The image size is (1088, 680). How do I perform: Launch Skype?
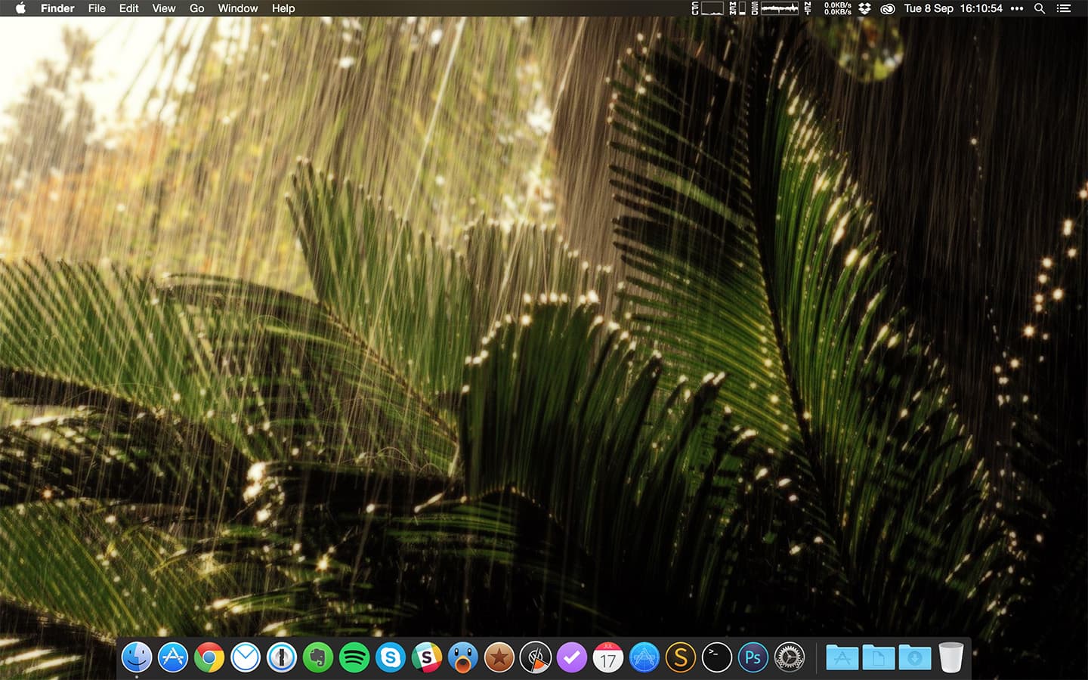click(390, 657)
